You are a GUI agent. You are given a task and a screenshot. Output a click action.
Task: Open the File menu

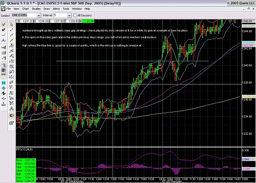pos(9,9)
